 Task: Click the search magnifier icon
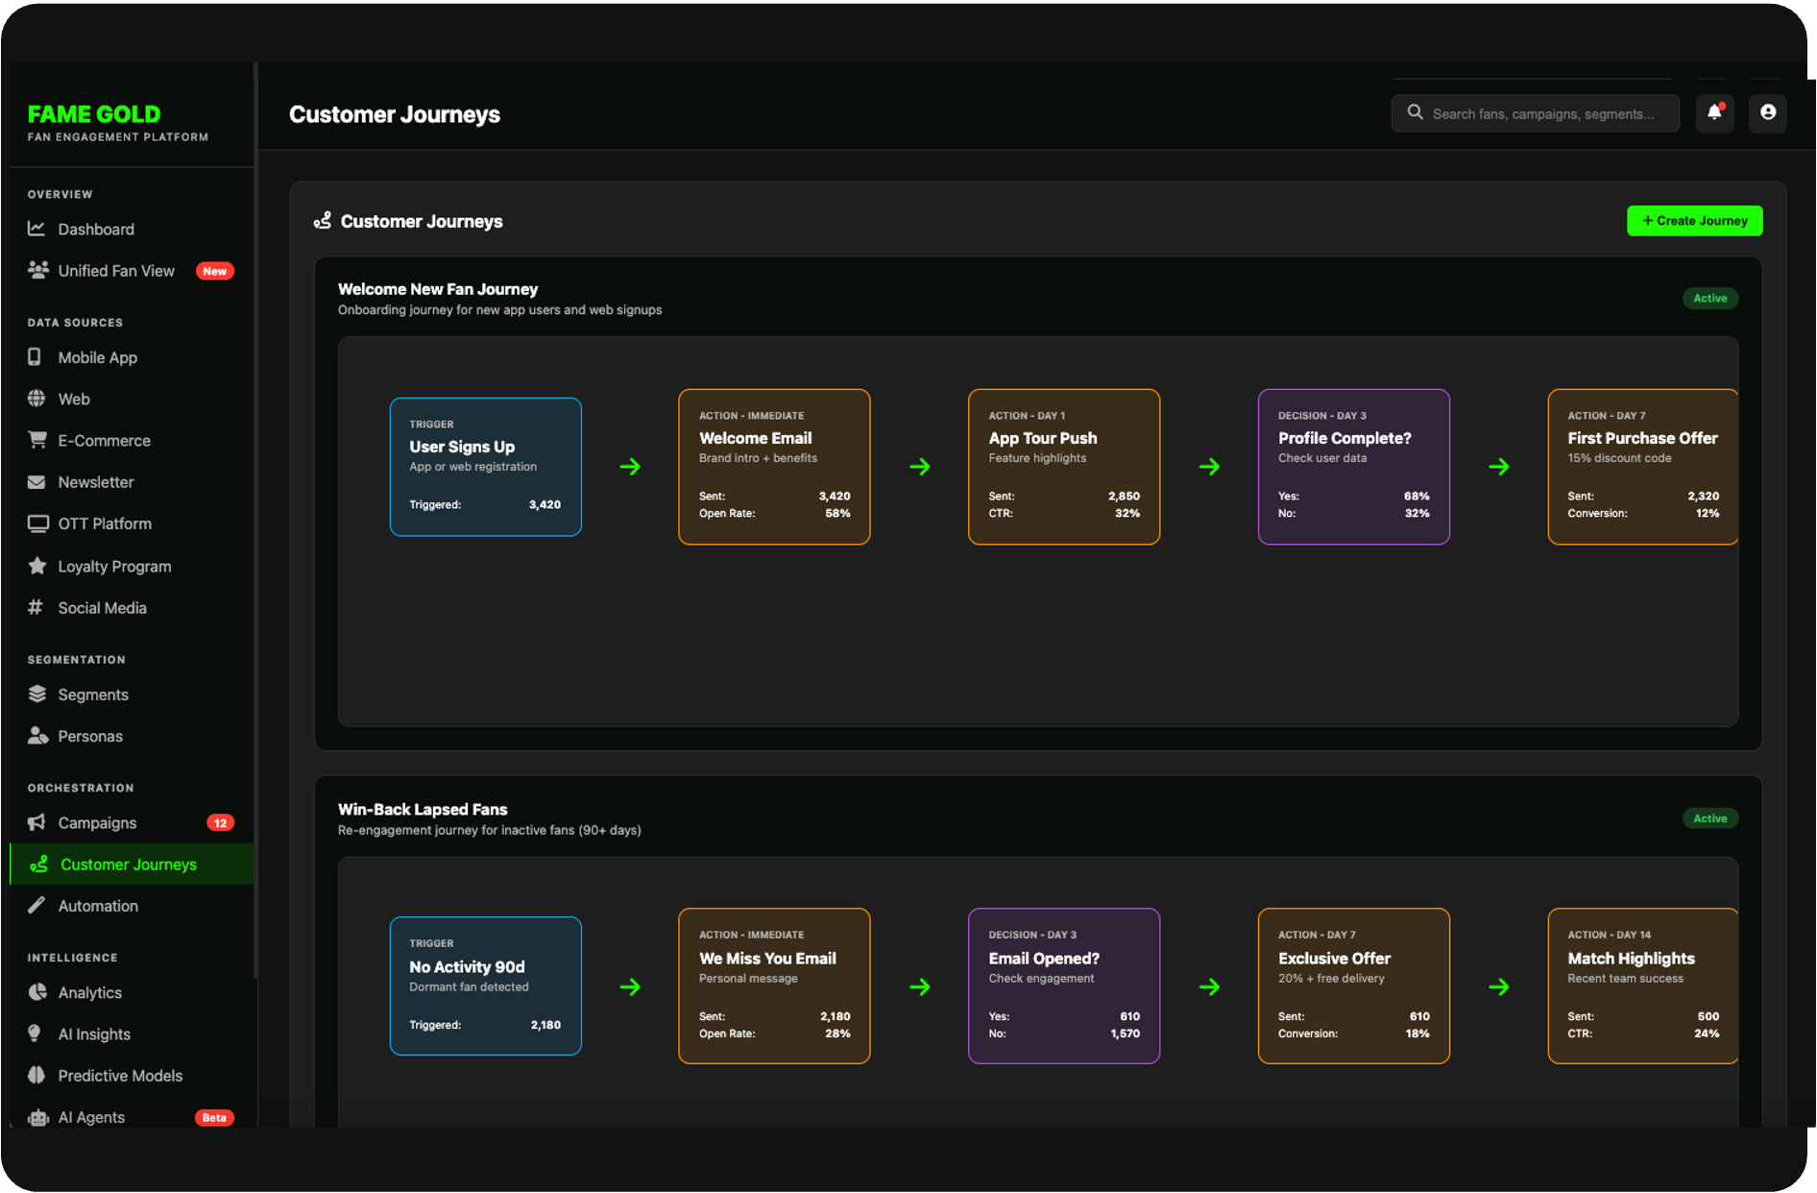(1415, 112)
